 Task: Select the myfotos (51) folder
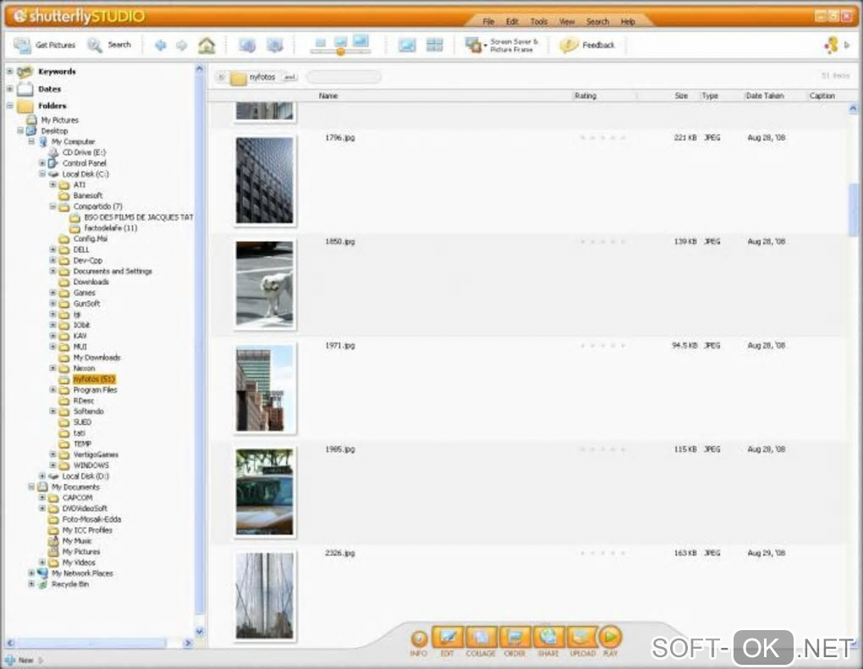[94, 379]
